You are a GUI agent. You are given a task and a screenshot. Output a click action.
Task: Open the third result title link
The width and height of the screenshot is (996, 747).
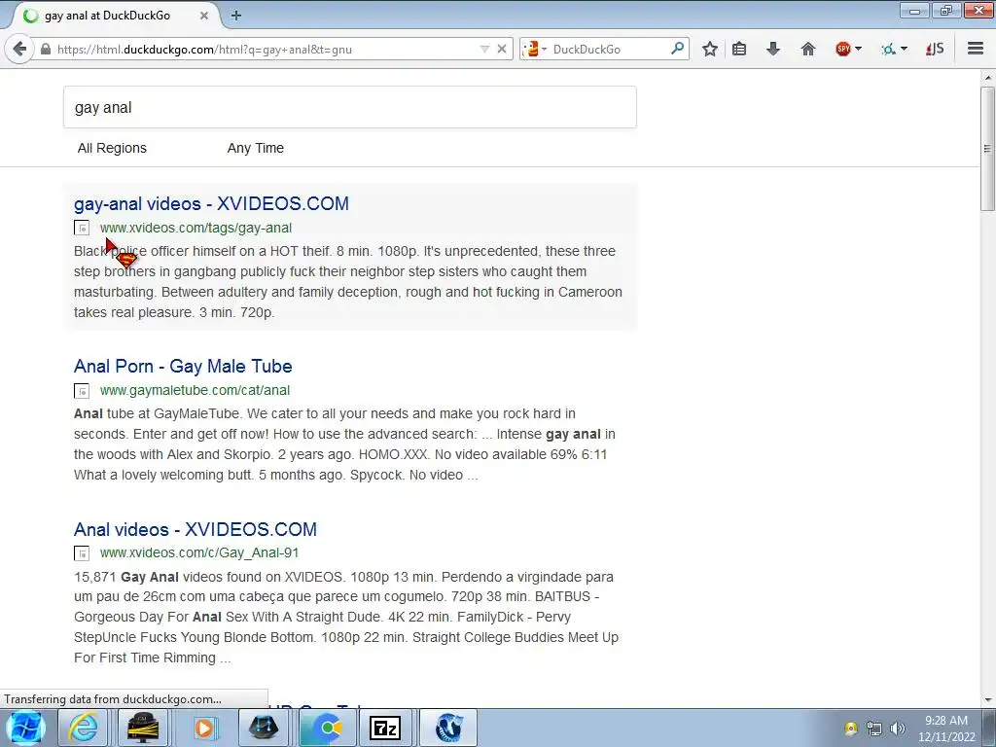[x=195, y=529]
